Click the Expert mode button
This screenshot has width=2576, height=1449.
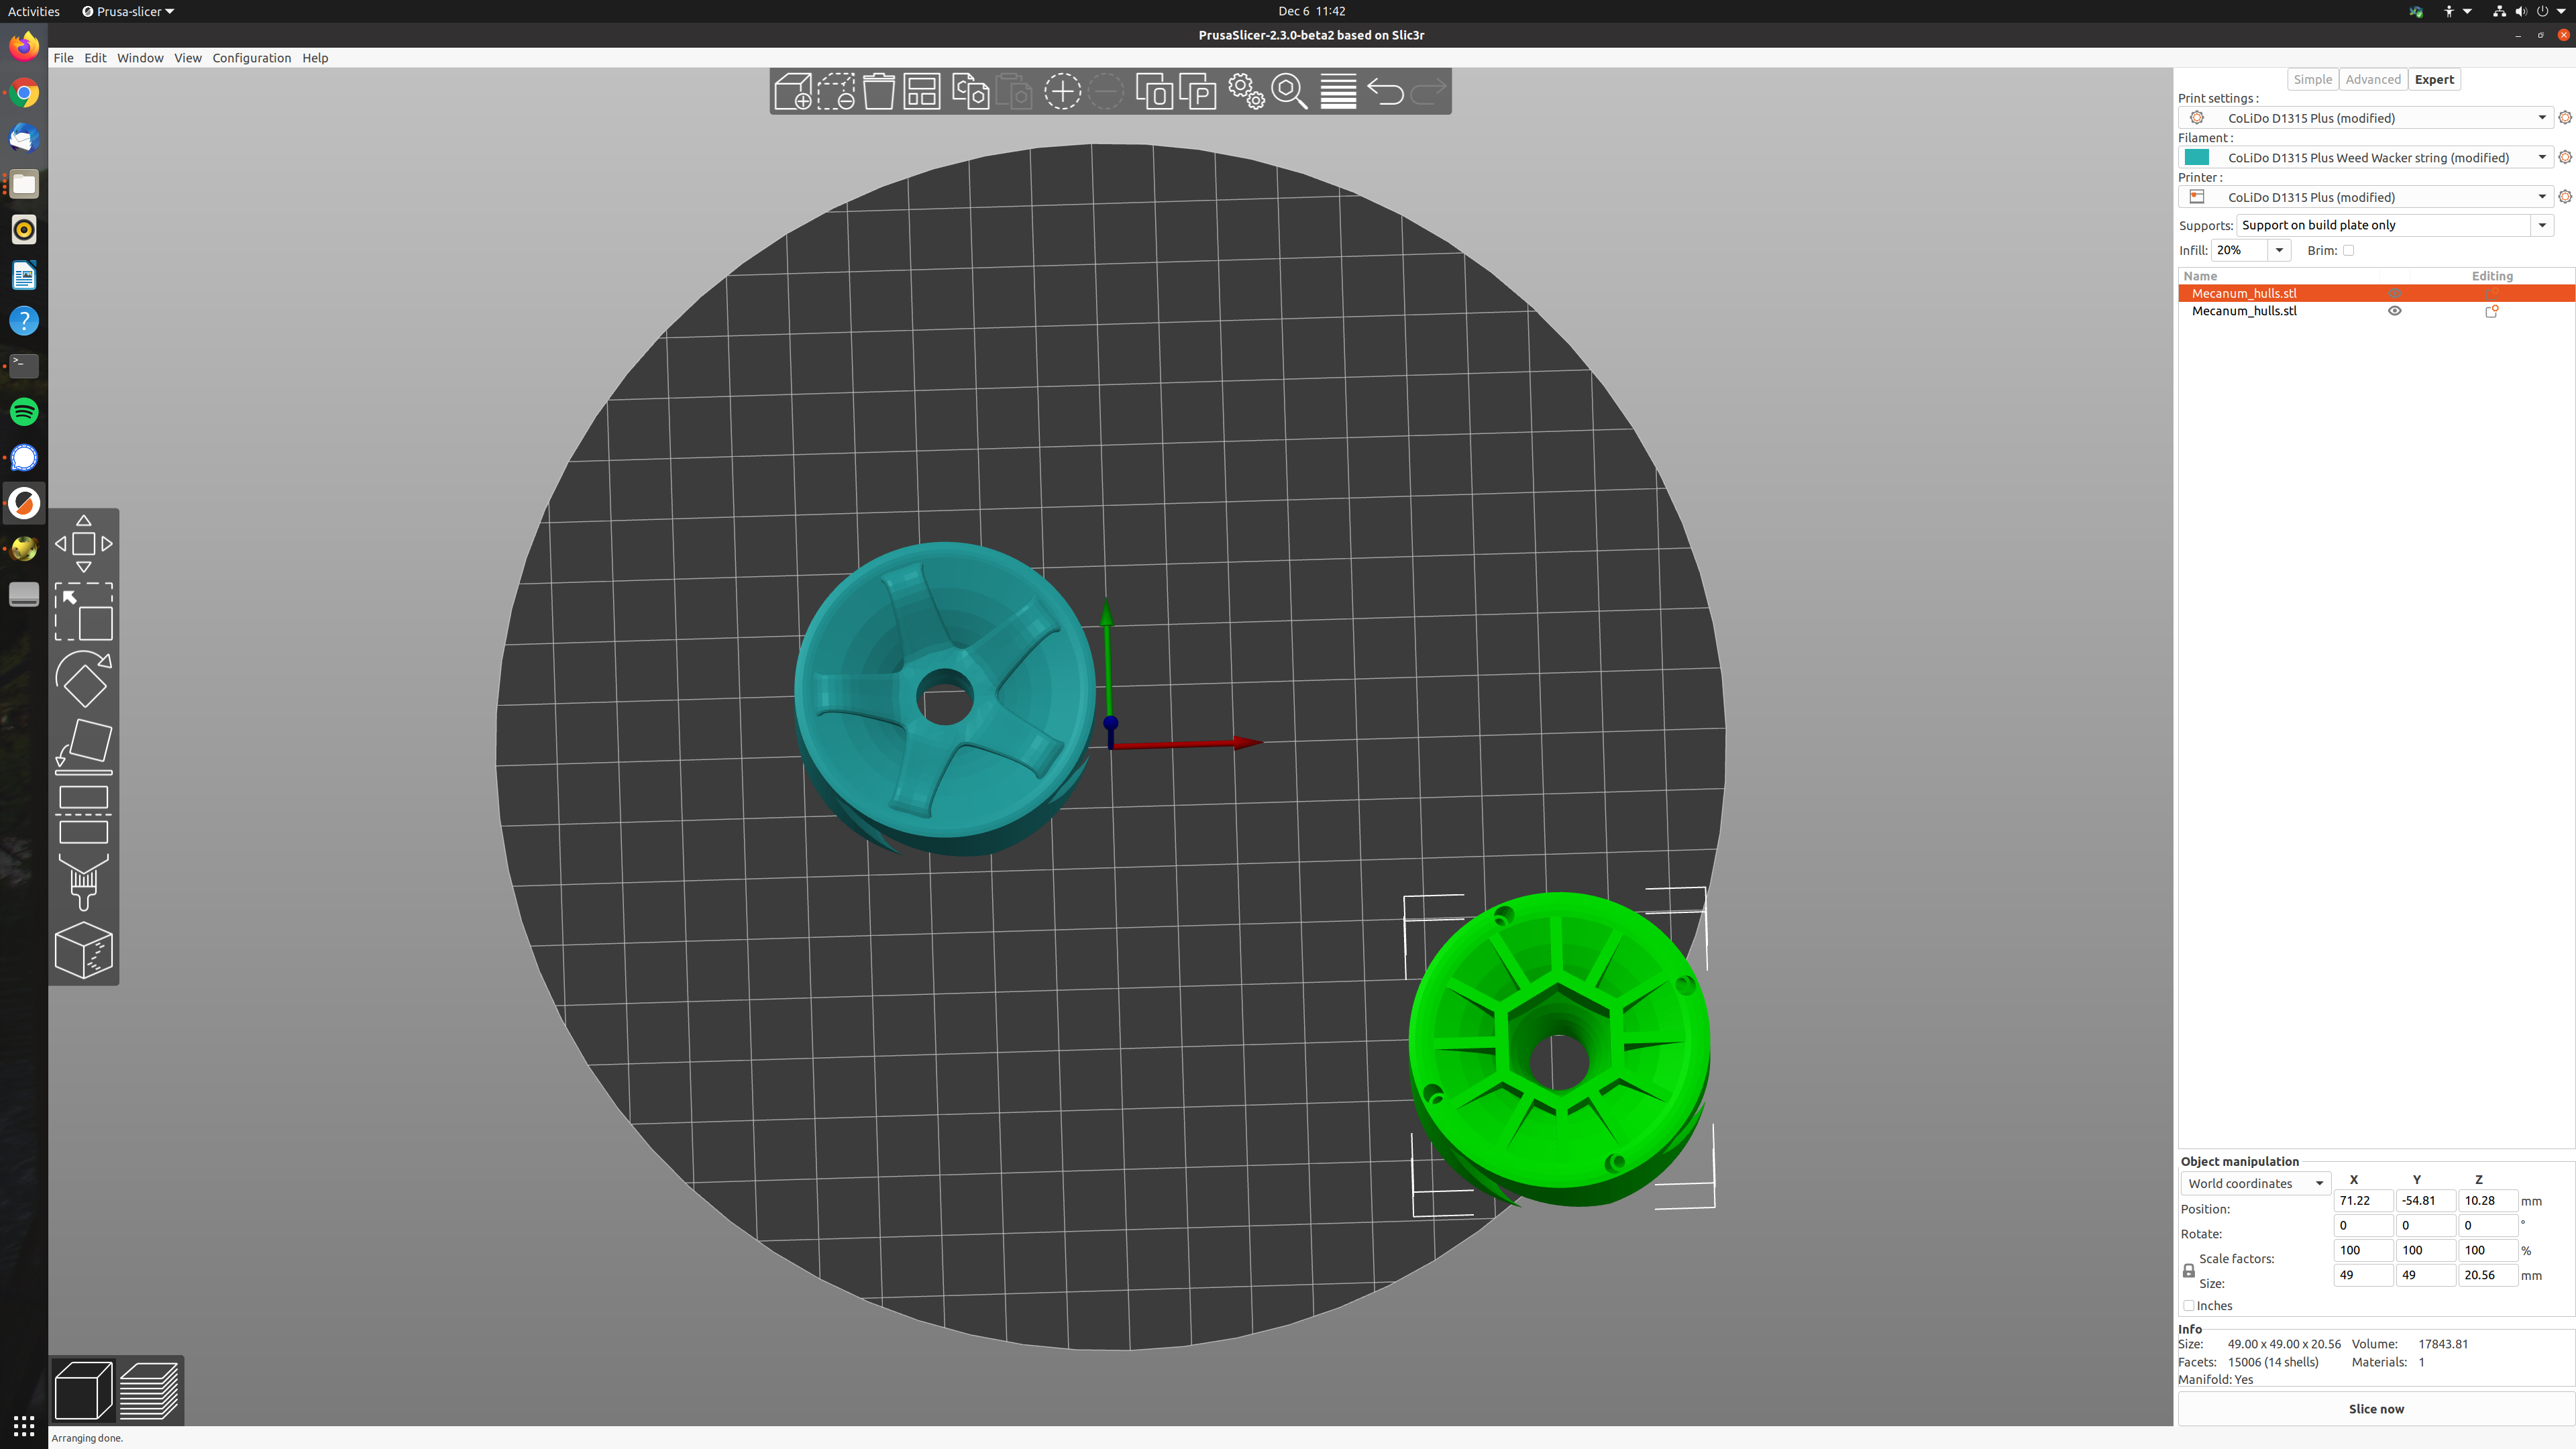(2433, 80)
